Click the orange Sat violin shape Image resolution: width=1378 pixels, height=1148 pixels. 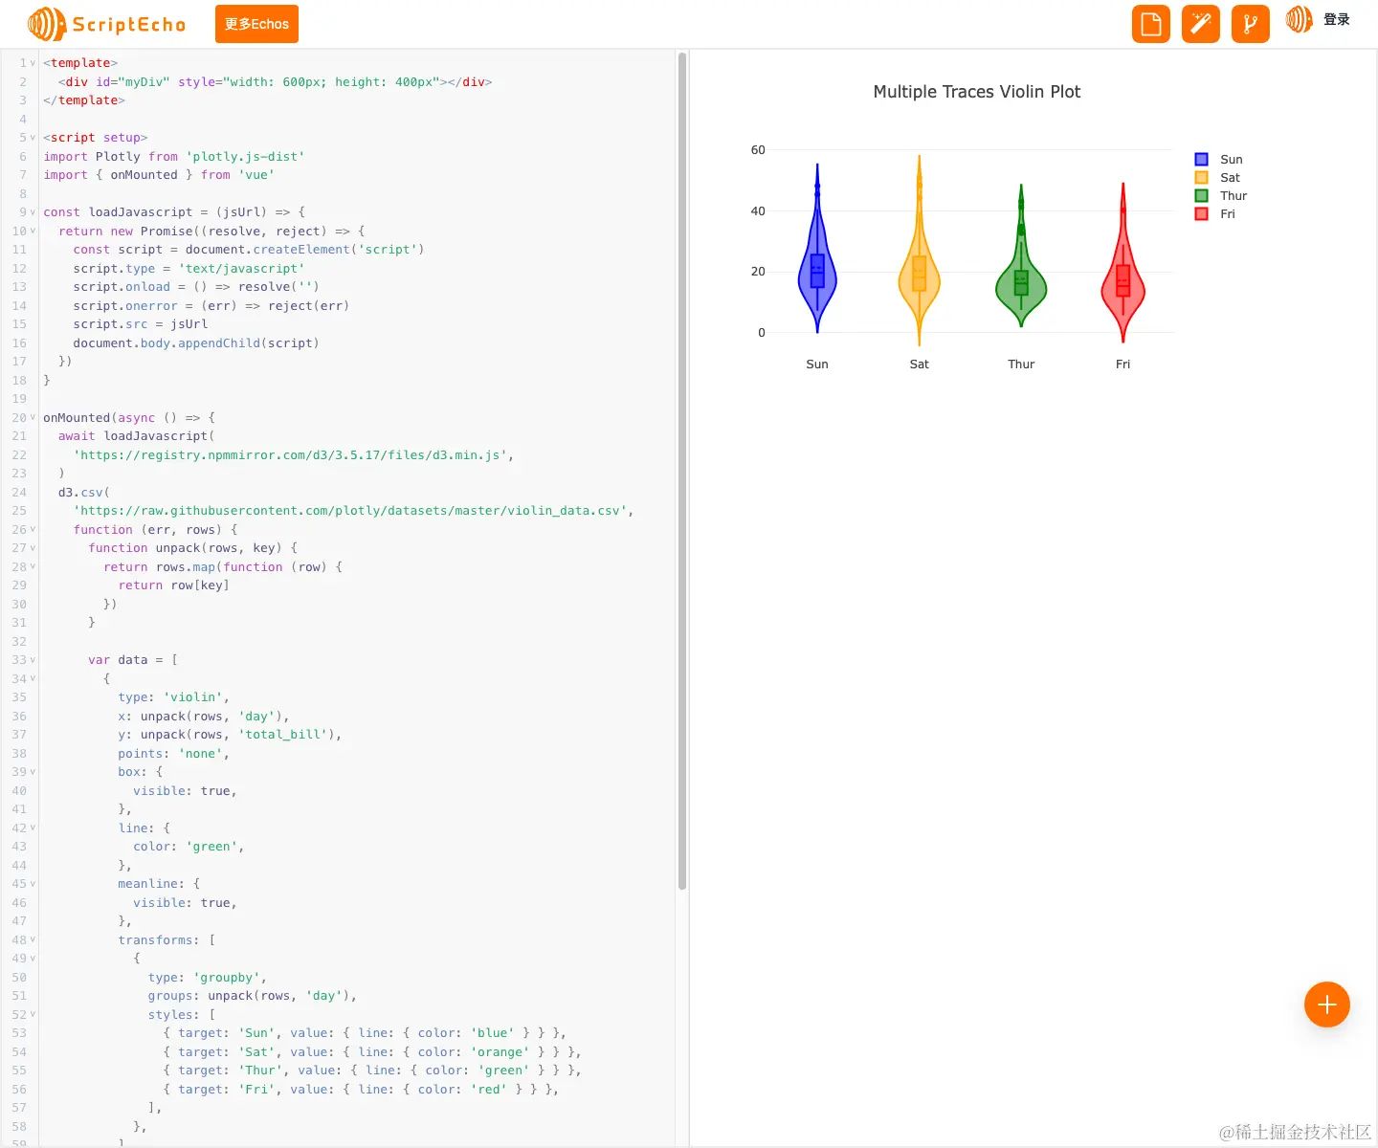(x=920, y=279)
